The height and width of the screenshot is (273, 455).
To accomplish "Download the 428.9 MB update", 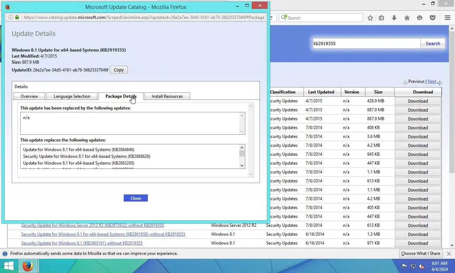I will coord(418,101).
